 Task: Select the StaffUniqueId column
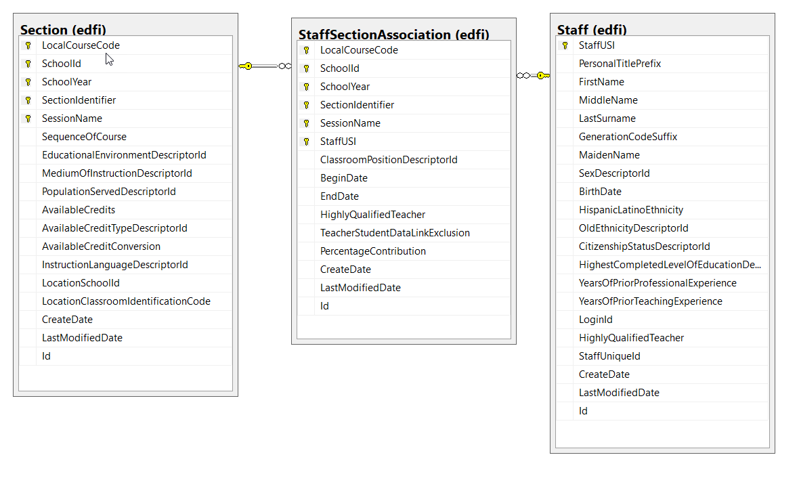click(662, 356)
